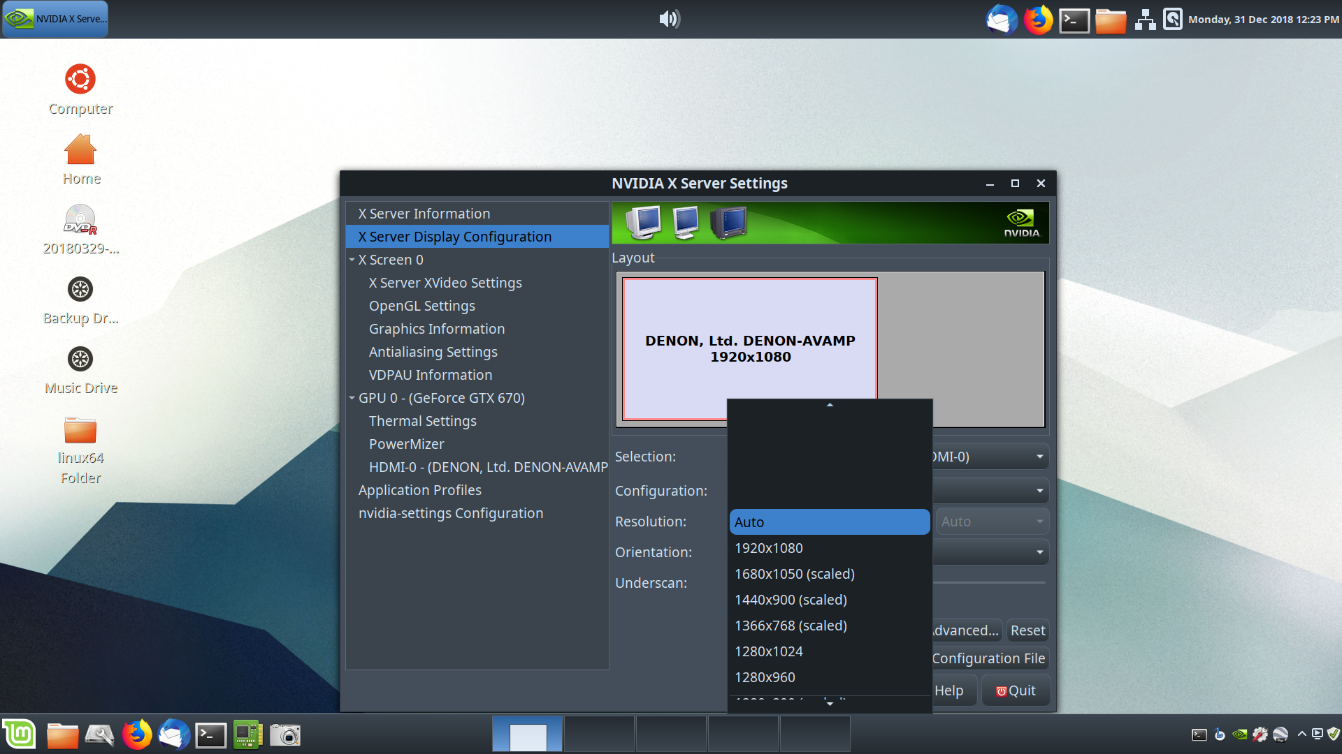Image resolution: width=1342 pixels, height=754 pixels.
Task: Click NVIDIA tray icon in system tray
Action: point(1240,734)
